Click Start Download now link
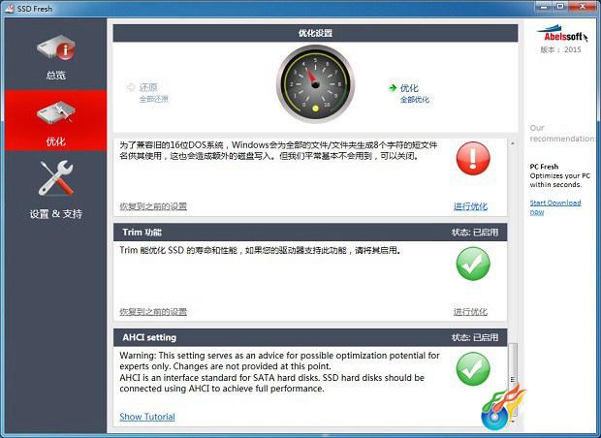Screen dimensions: 601x438 coord(555,207)
